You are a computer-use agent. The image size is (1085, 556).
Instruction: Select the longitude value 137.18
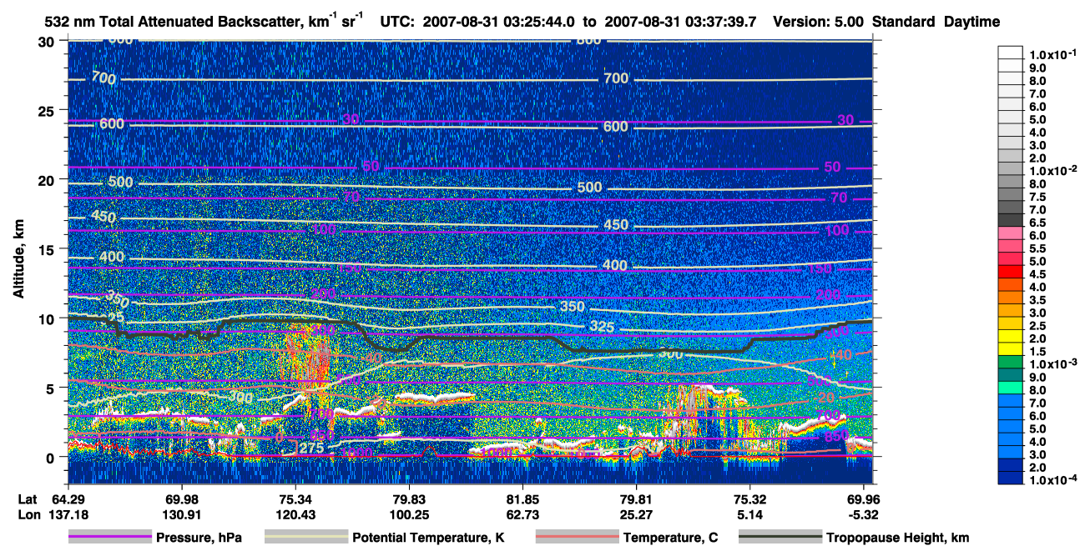tap(68, 514)
